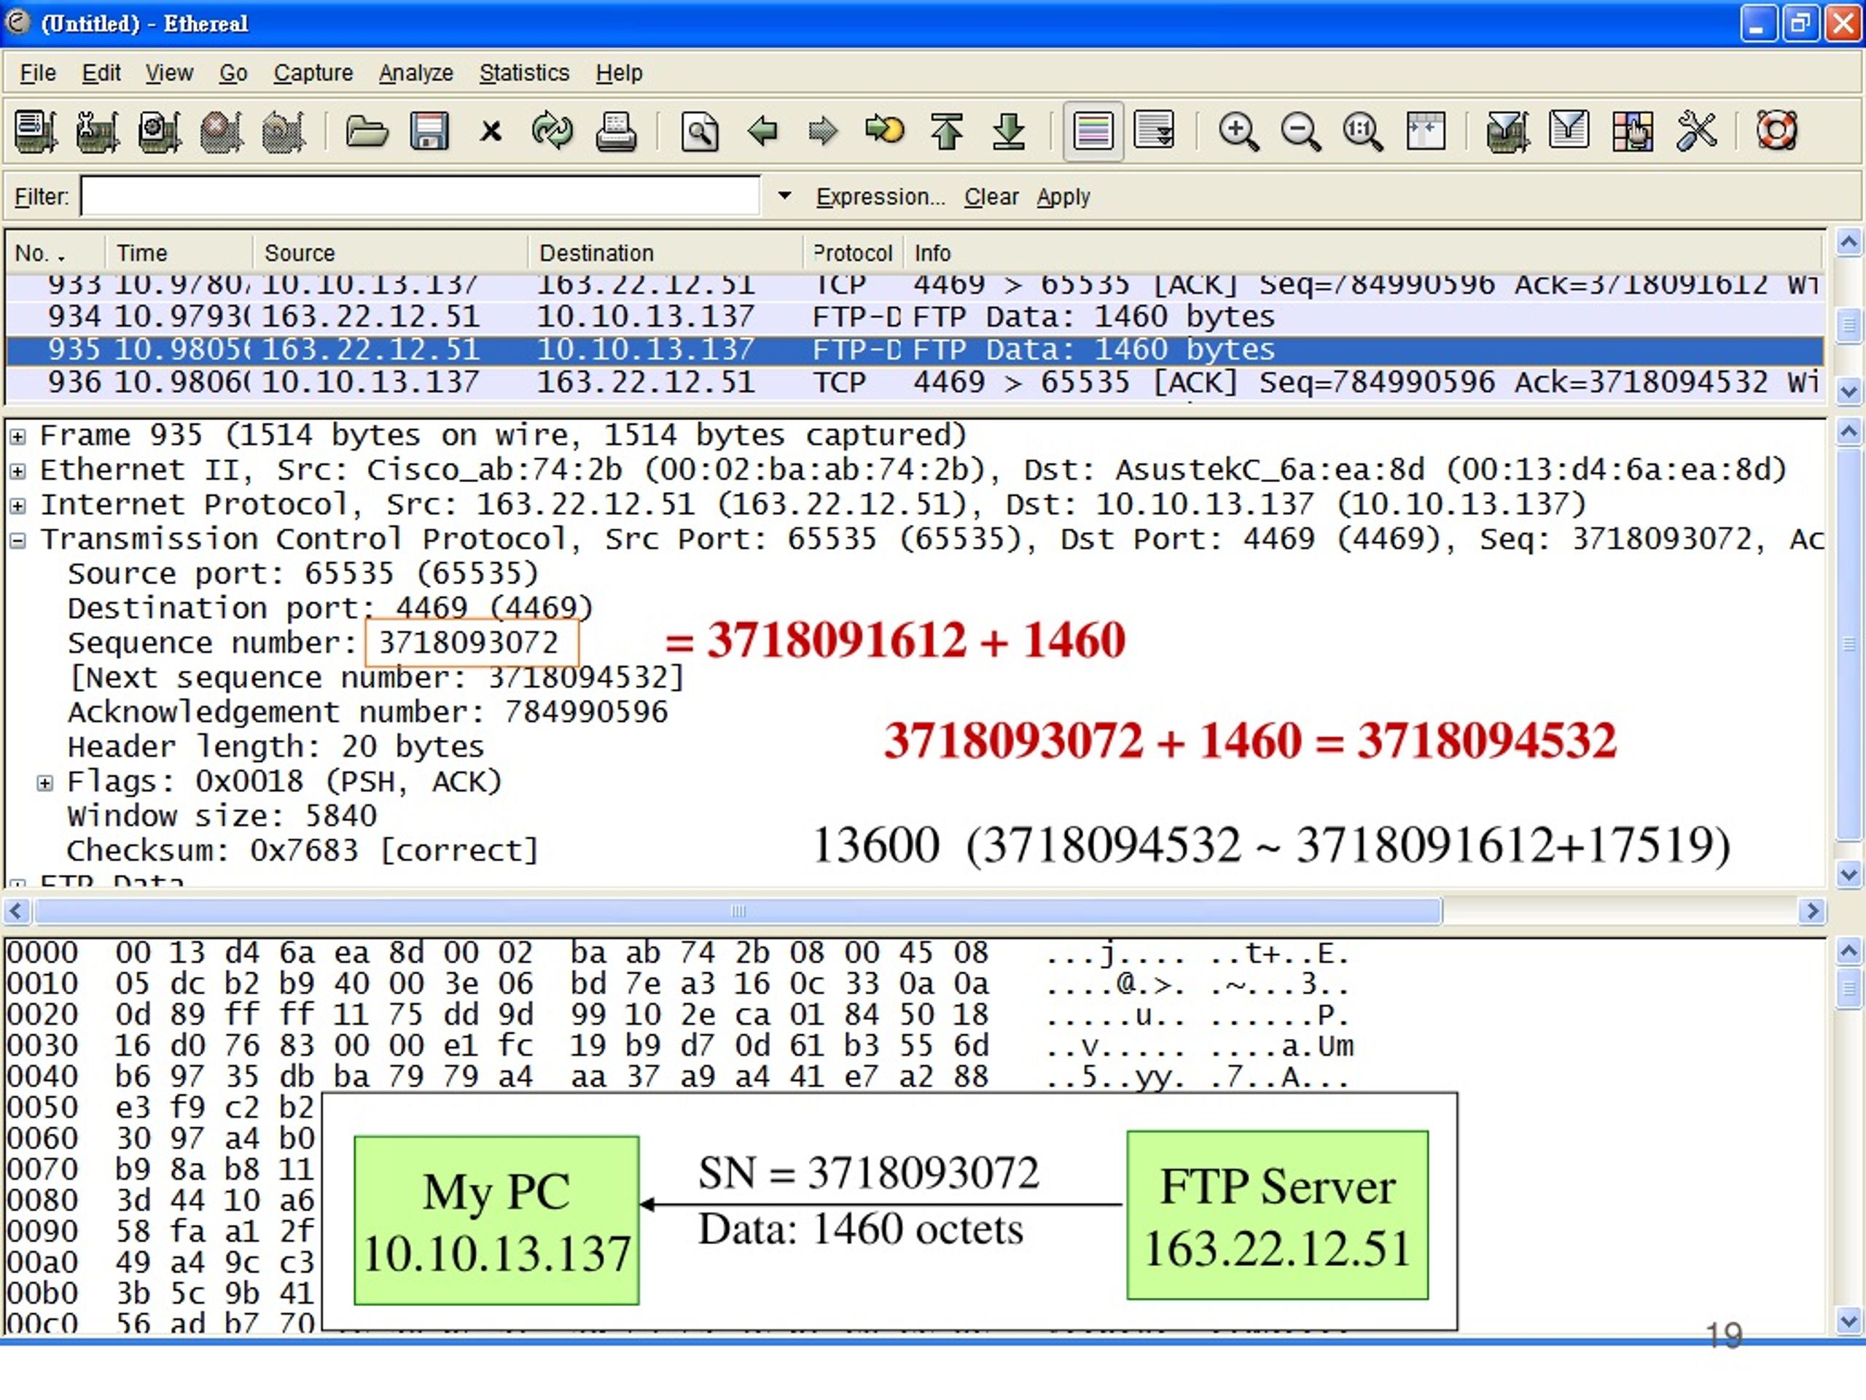Sort by Source column header
The height and width of the screenshot is (1400, 1866).
pos(391,253)
